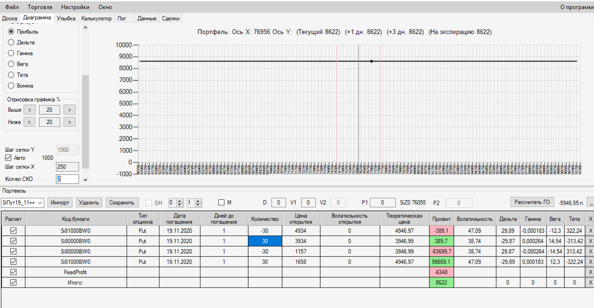Click the Рассчитать ГО button
Viewport: 594px width, 308px height.
[532, 202]
